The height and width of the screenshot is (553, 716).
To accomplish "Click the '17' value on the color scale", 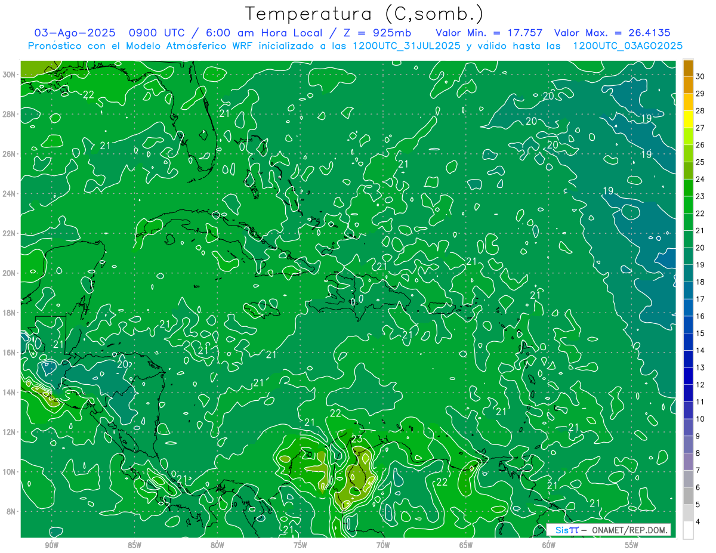I will [x=700, y=299].
